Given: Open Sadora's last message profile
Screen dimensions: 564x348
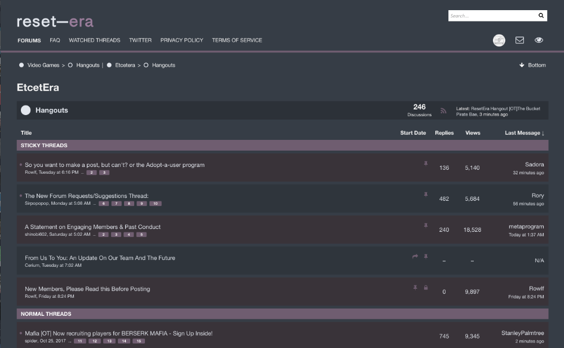Looking at the screenshot, I should click(x=535, y=165).
